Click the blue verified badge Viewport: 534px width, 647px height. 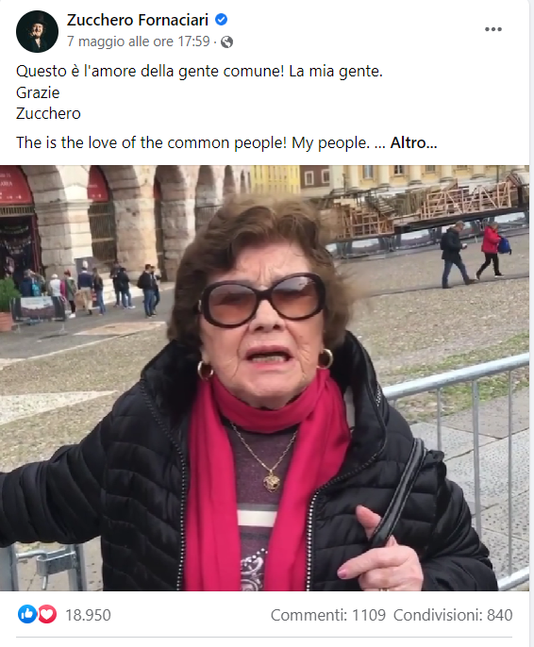[221, 20]
